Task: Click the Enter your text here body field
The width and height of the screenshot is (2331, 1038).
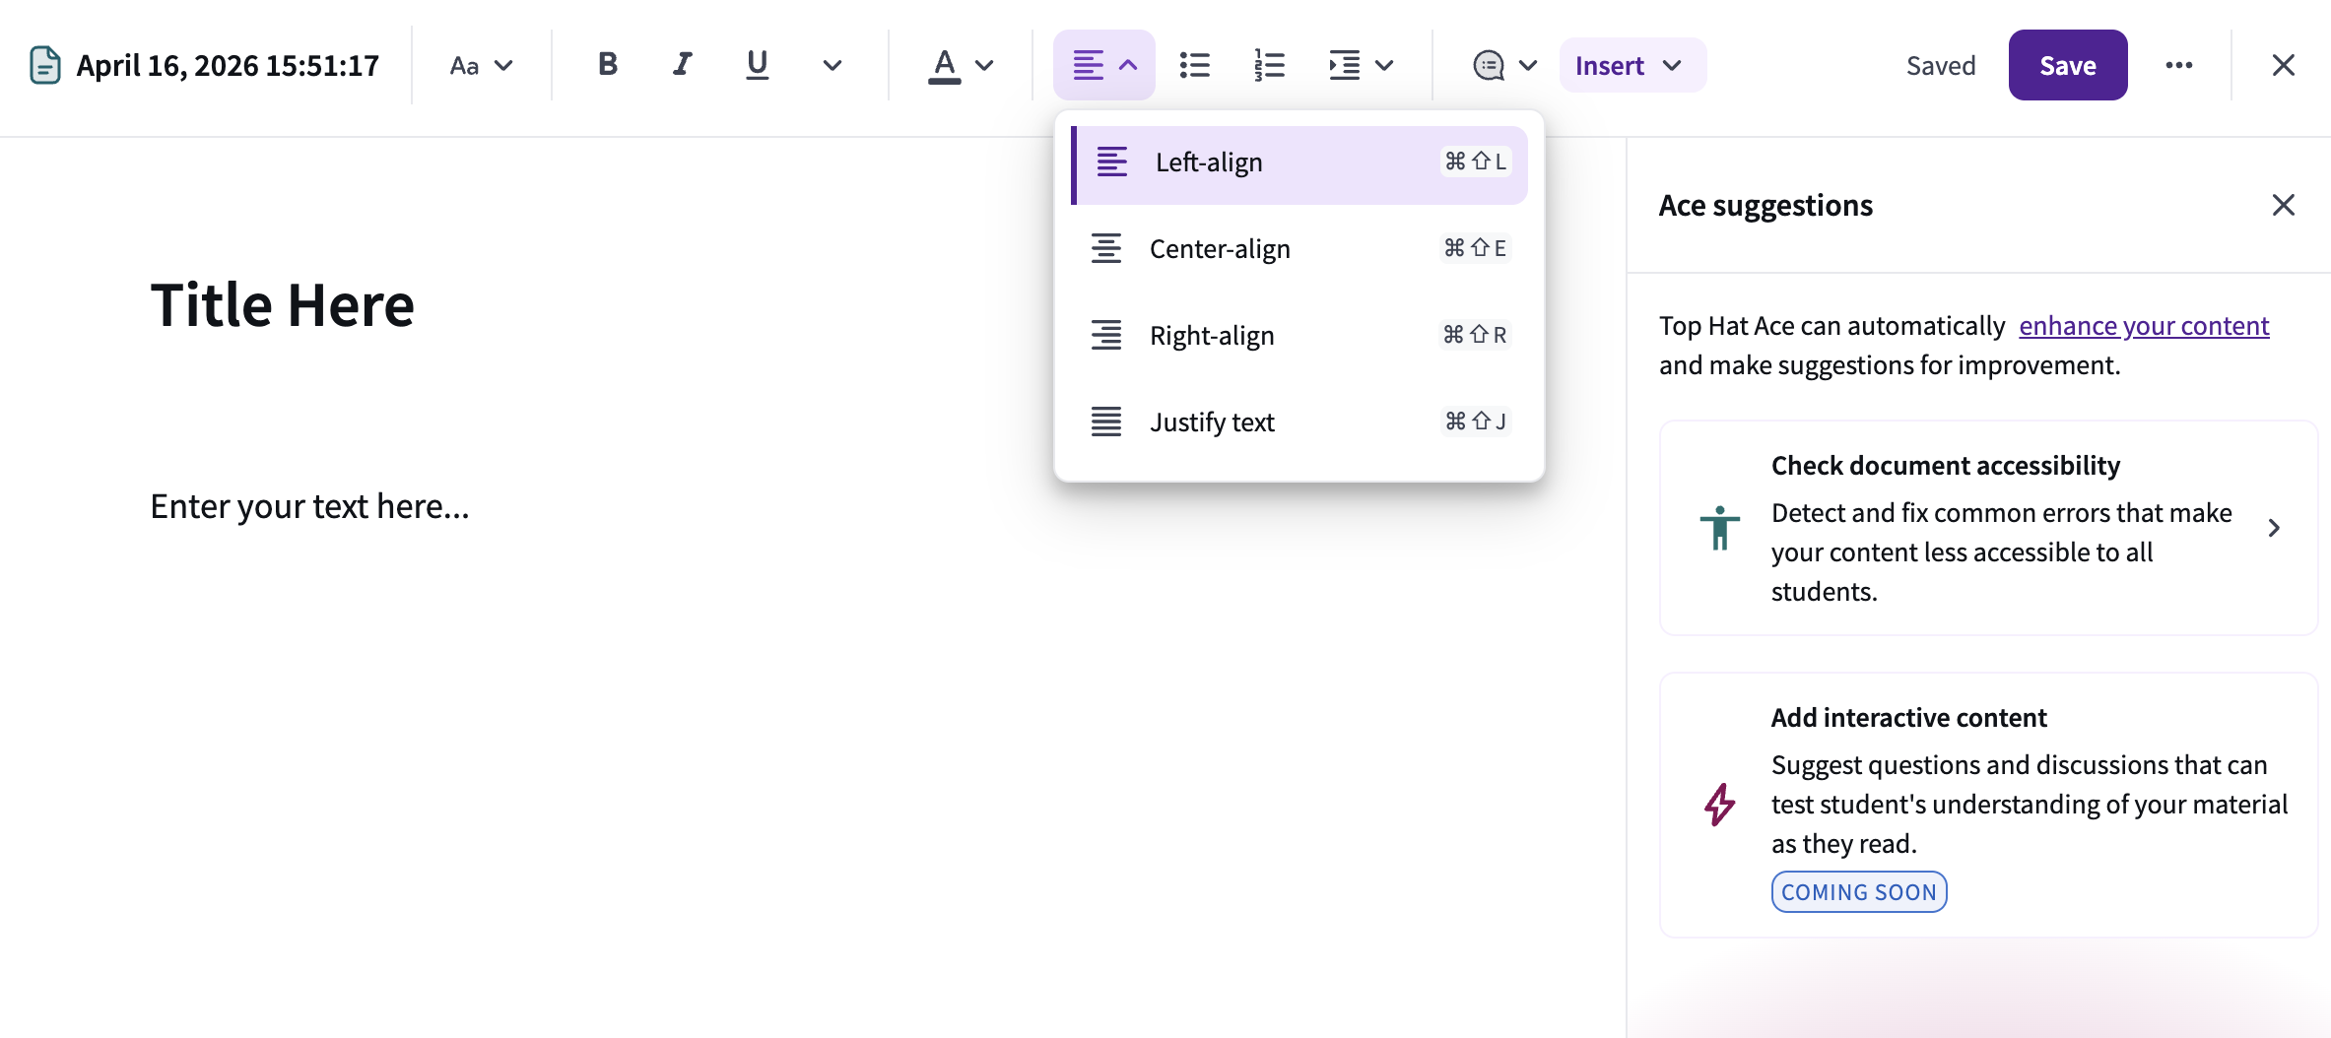Action: pyautogui.click(x=309, y=506)
